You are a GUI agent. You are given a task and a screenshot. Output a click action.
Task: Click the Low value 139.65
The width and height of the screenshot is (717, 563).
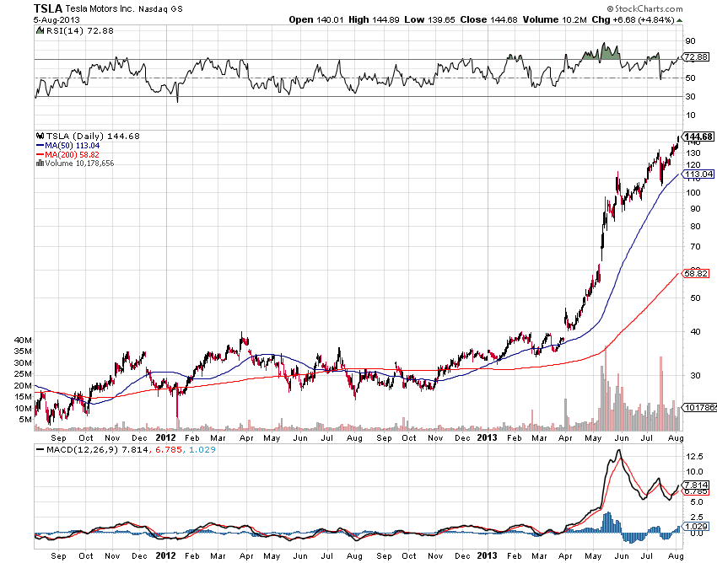click(442, 19)
